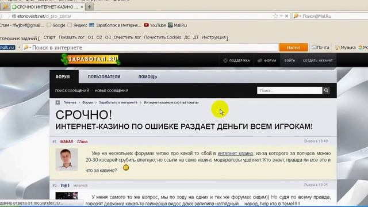The height and width of the screenshot is (207, 368).
Task: Click the mail.ru toolbar logo
Action: (7, 47)
